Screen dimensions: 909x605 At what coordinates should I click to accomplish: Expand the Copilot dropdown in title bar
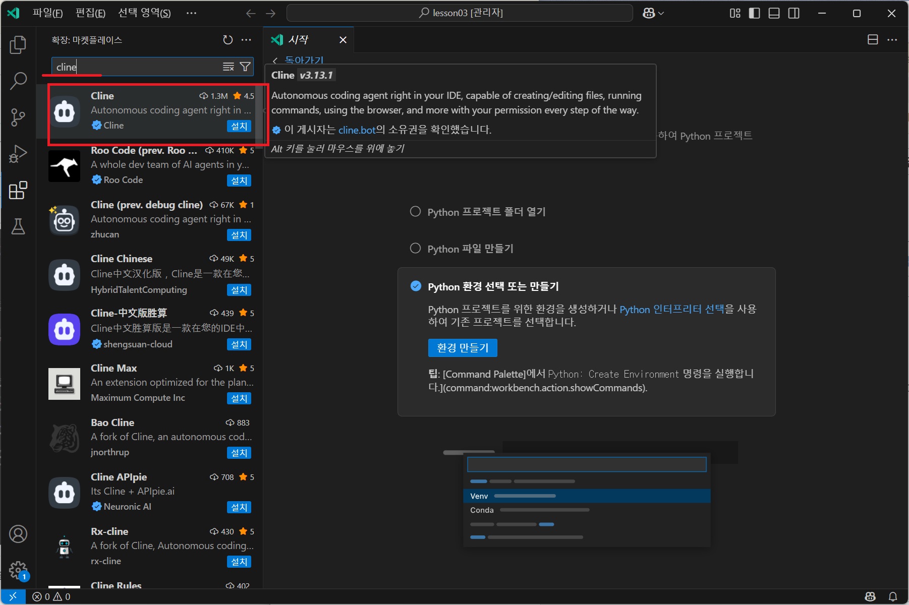coord(653,13)
